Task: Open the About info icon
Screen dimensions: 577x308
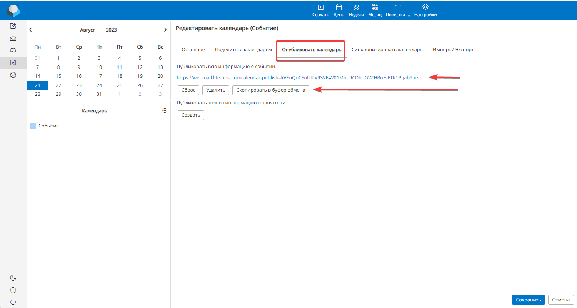Action: (x=13, y=290)
